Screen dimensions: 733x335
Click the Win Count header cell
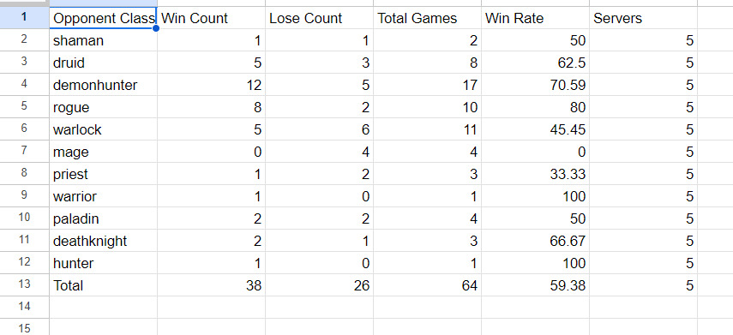tap(211, 18)
